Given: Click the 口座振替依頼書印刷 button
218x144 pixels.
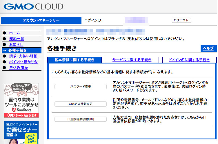Looking at the screenshot, I should 81,119.
